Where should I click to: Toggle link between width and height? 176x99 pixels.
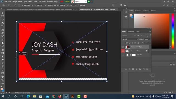click(x=55, y=5)
